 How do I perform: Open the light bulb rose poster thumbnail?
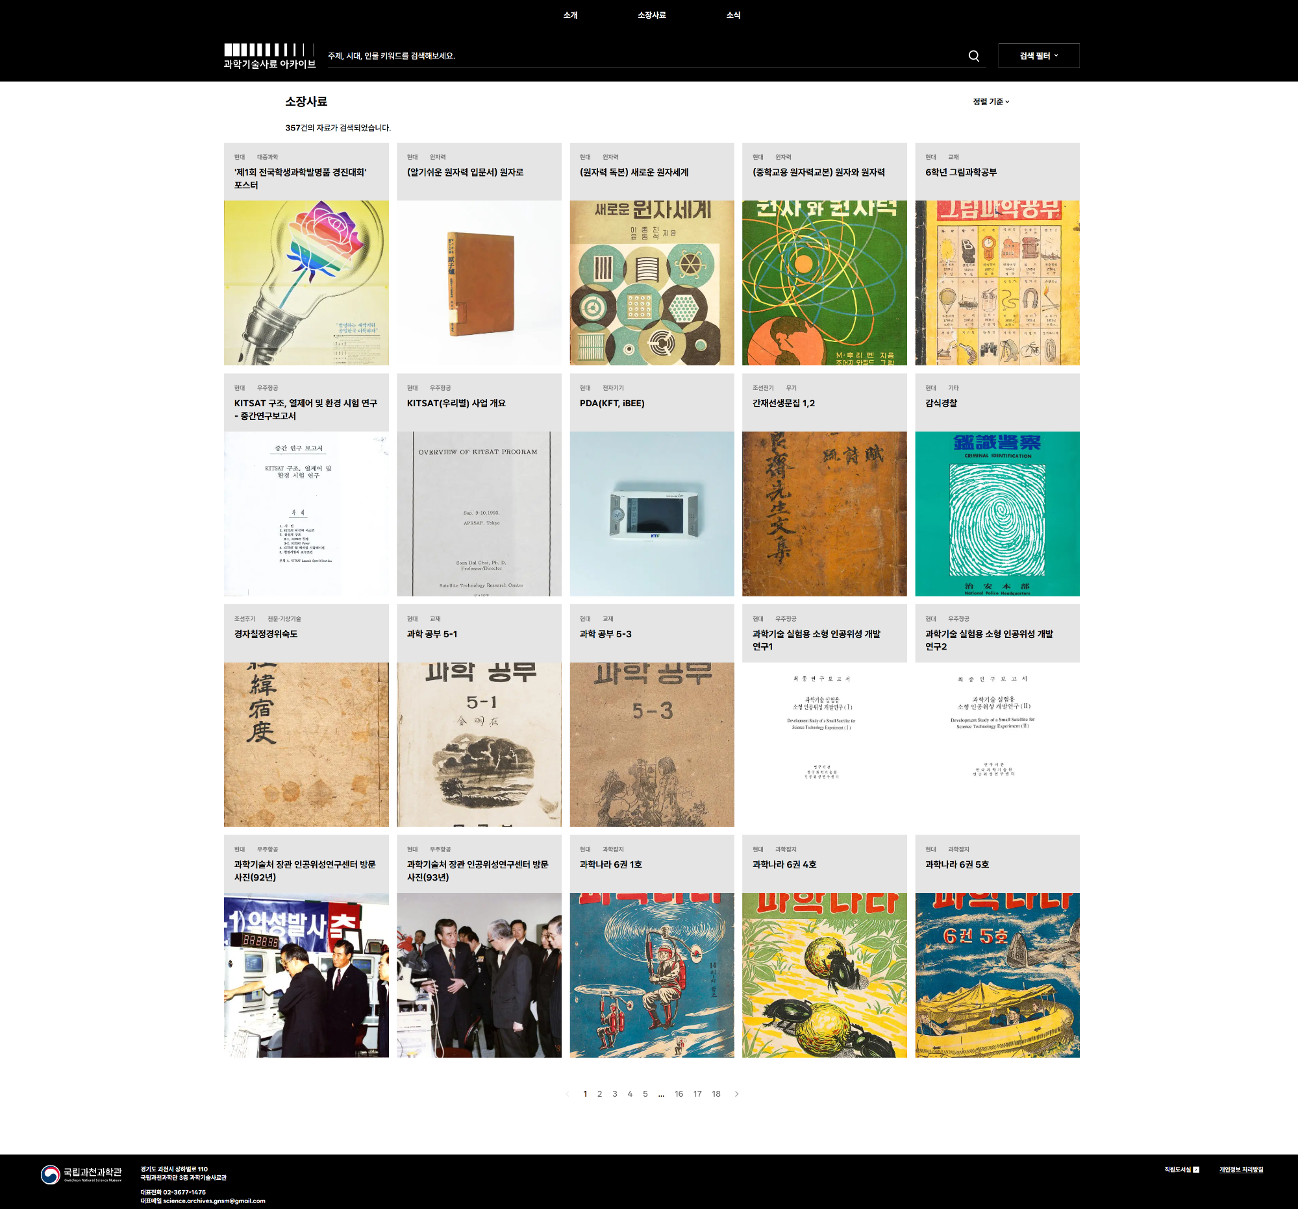pos(306,282)
